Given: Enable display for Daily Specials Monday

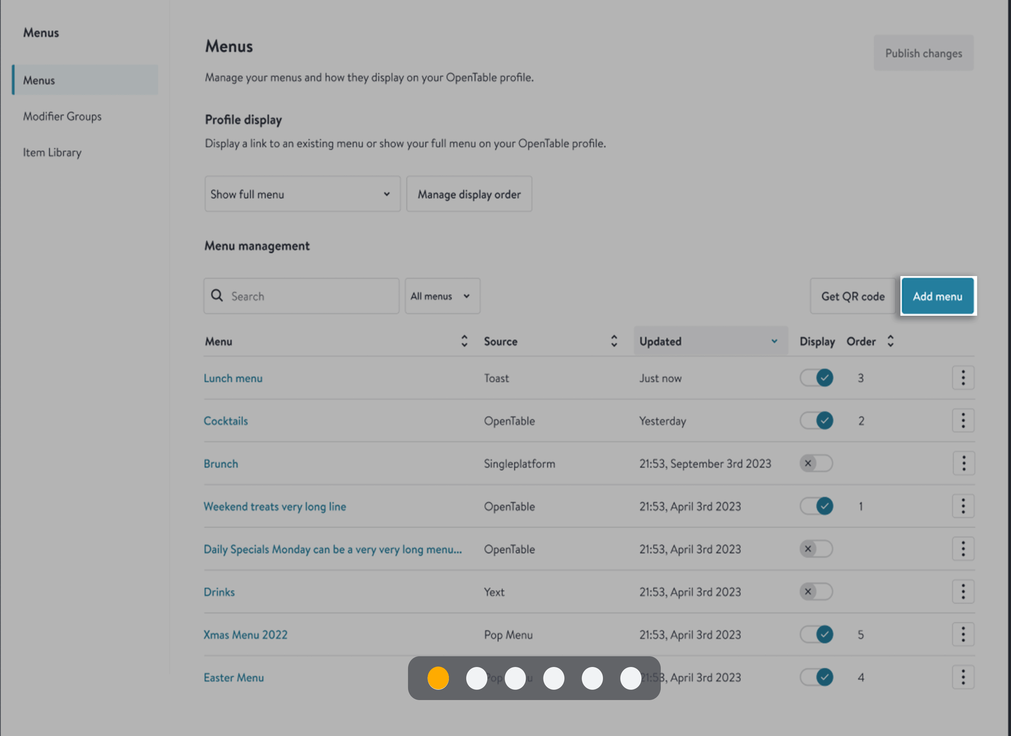Looking at the screenshot, I should point(816,549).
